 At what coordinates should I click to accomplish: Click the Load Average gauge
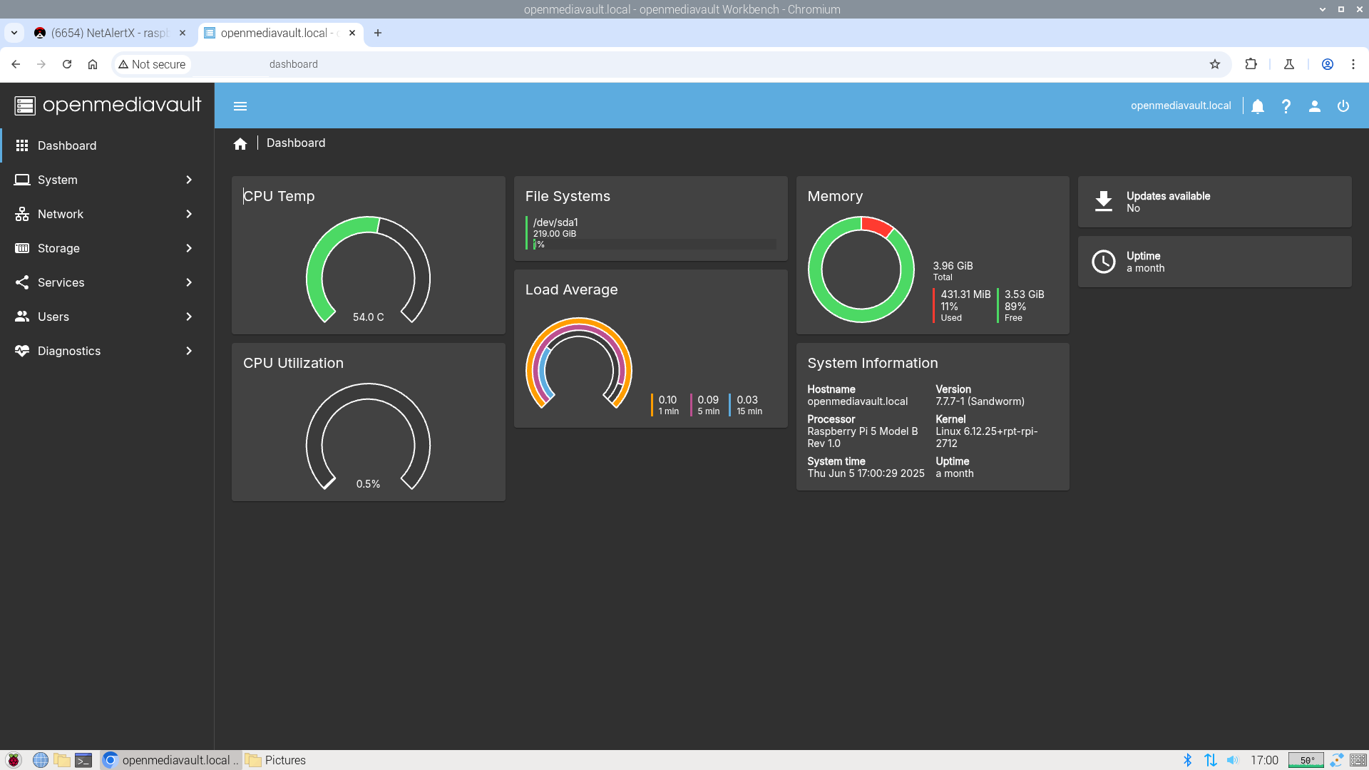point(579,363)
